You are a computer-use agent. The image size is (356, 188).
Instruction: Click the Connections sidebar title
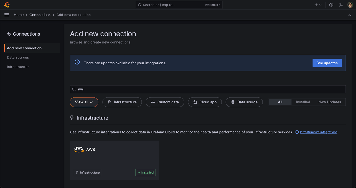(27, 34)
